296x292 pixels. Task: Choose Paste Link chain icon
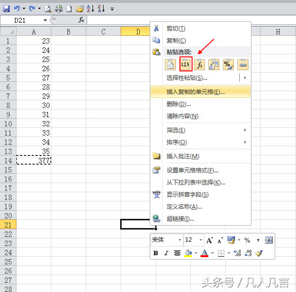243,64
